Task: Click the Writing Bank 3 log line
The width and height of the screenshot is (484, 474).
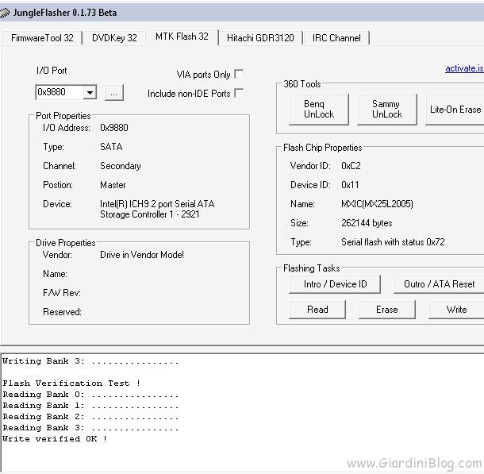Action: click(90, 361)
